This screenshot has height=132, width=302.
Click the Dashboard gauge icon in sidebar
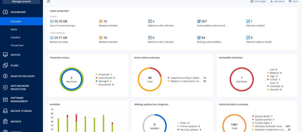coord(6,12)
